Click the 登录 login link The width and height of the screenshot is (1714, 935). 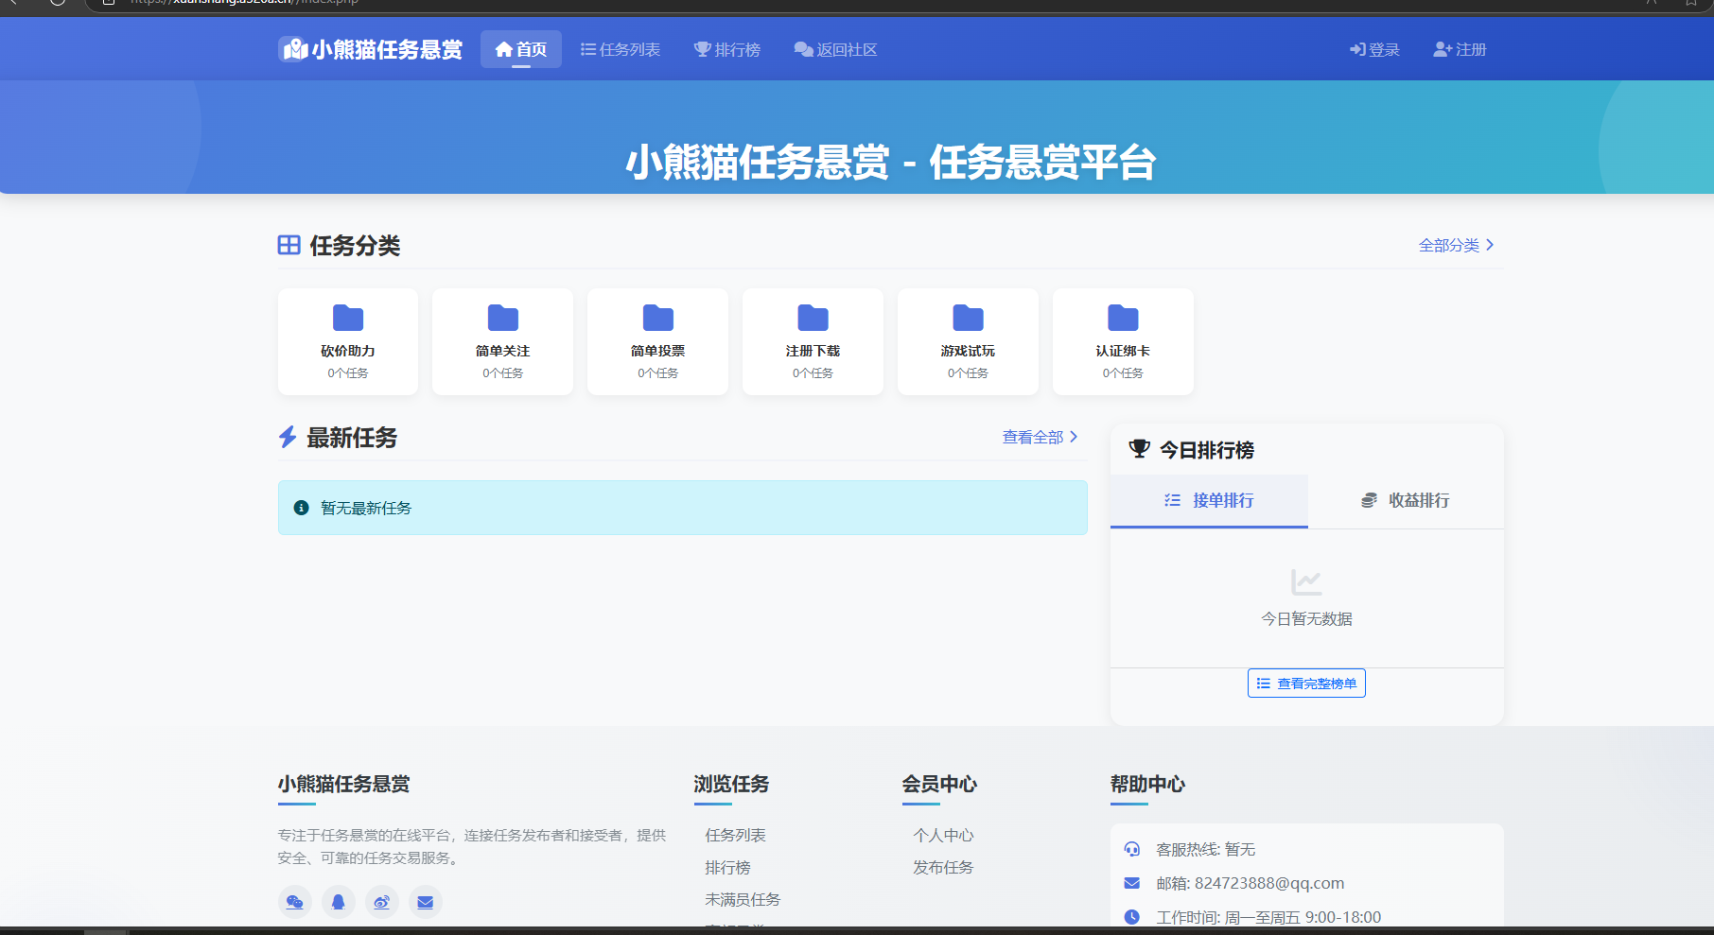click(1374, 49)
